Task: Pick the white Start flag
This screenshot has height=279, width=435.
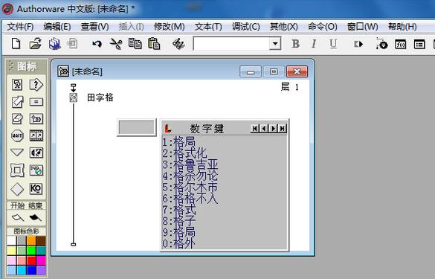Action: pos(18,218)
